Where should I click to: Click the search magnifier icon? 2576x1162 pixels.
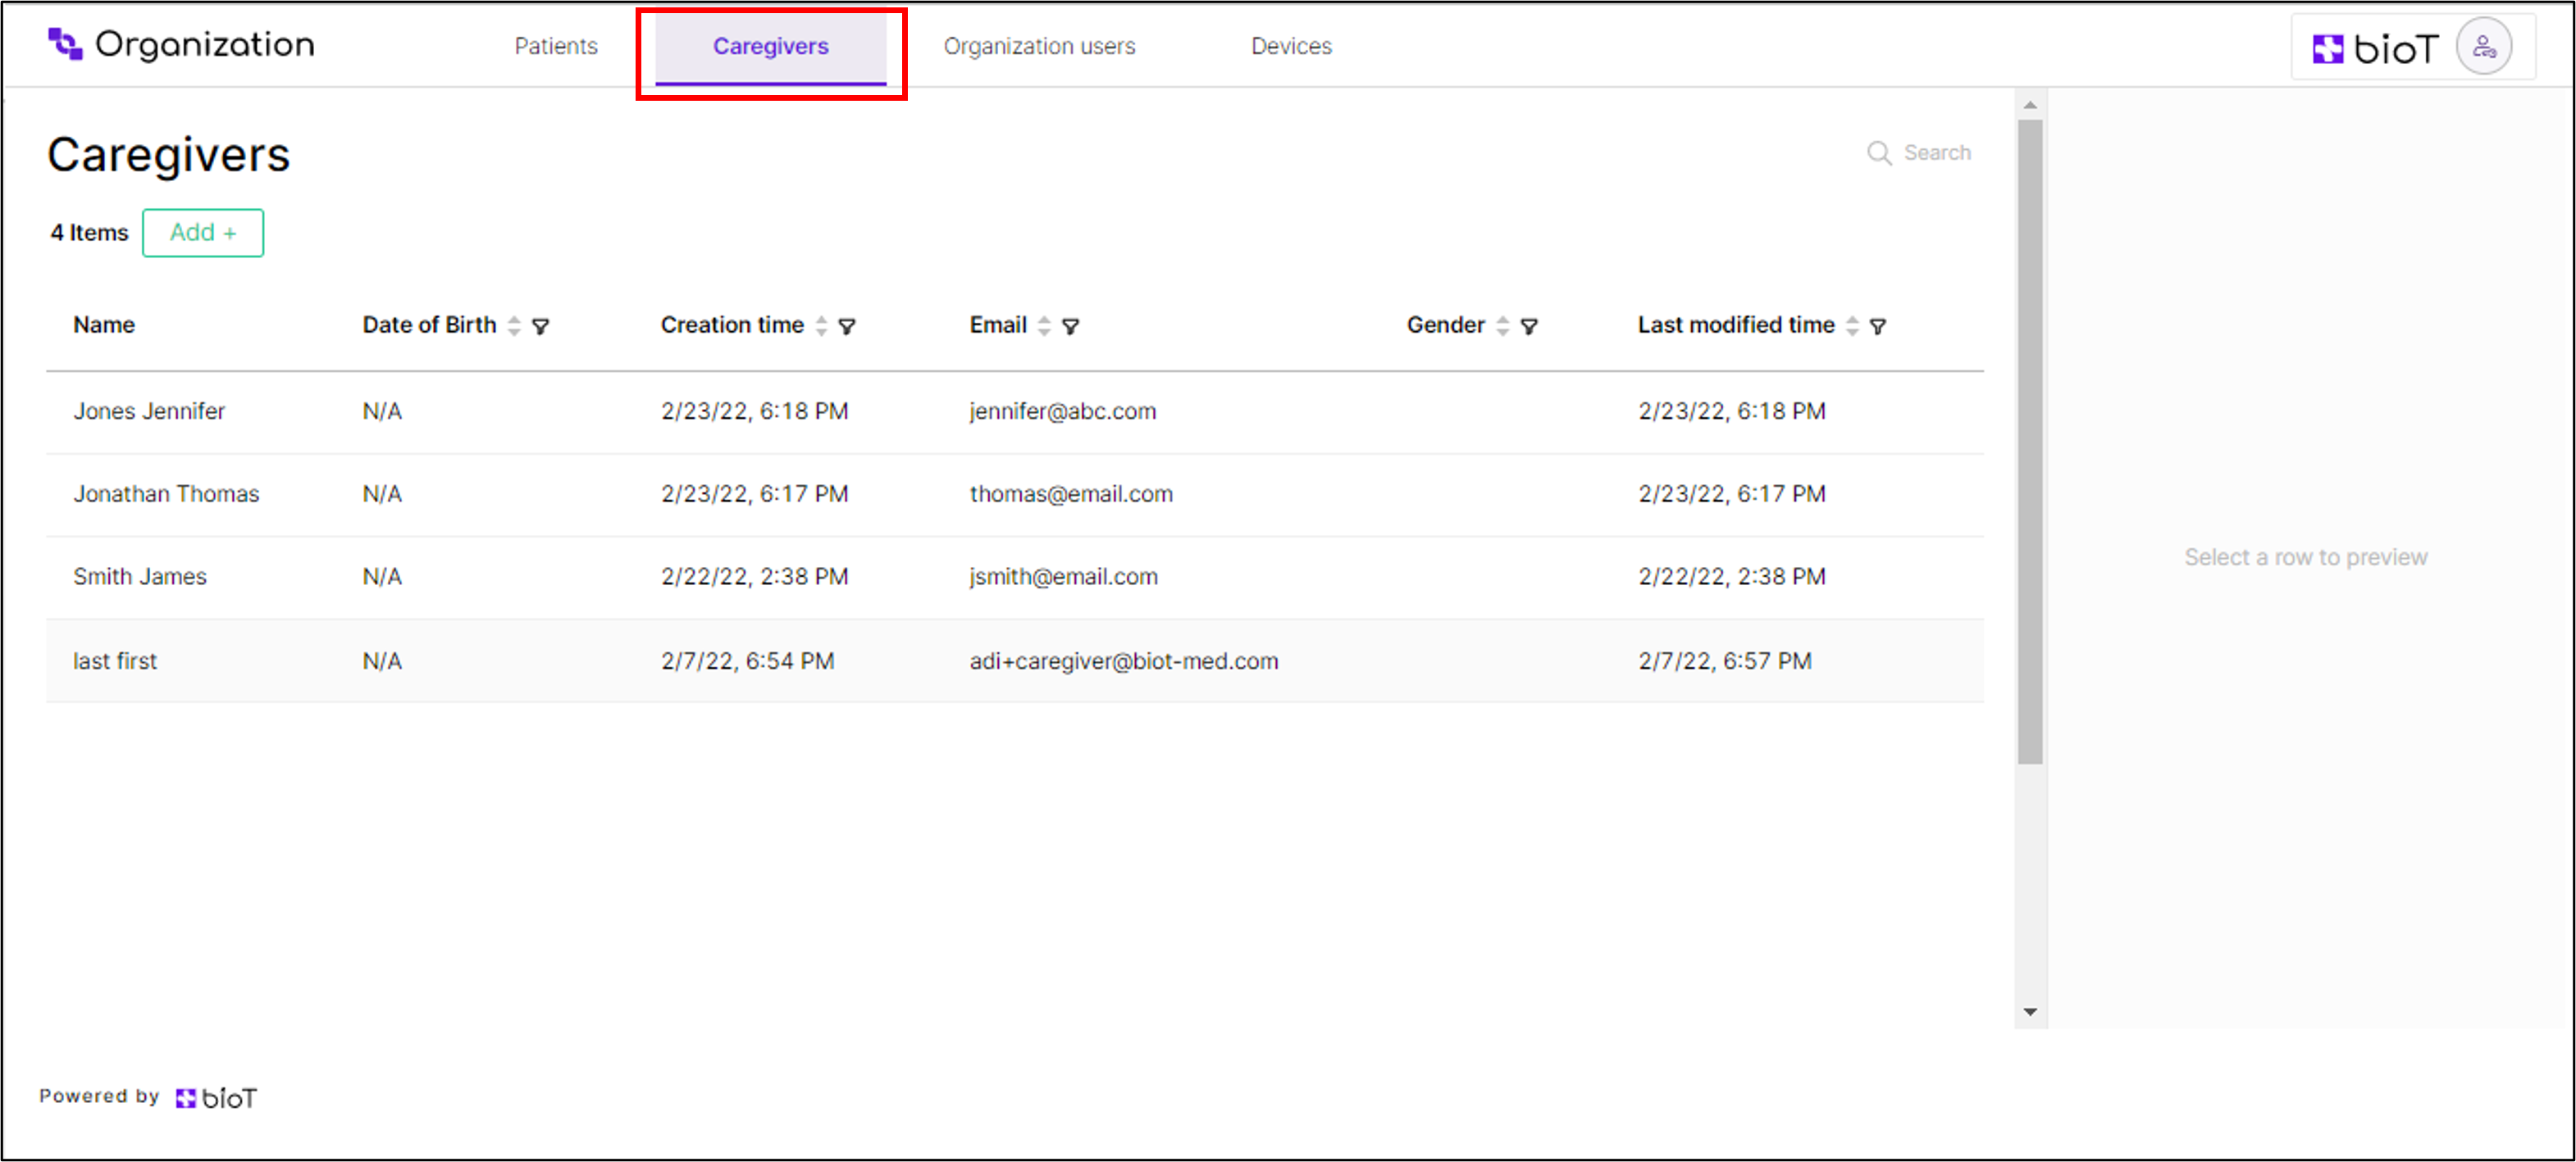pos(1879,154)
